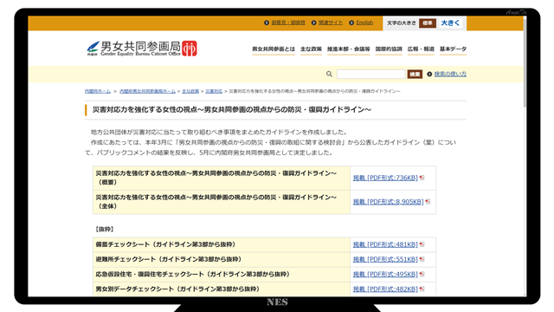The height and width of the screenshot is (312, 554).
Task: Click the PDF icon after the 736KB link
Action: point(422,178)
